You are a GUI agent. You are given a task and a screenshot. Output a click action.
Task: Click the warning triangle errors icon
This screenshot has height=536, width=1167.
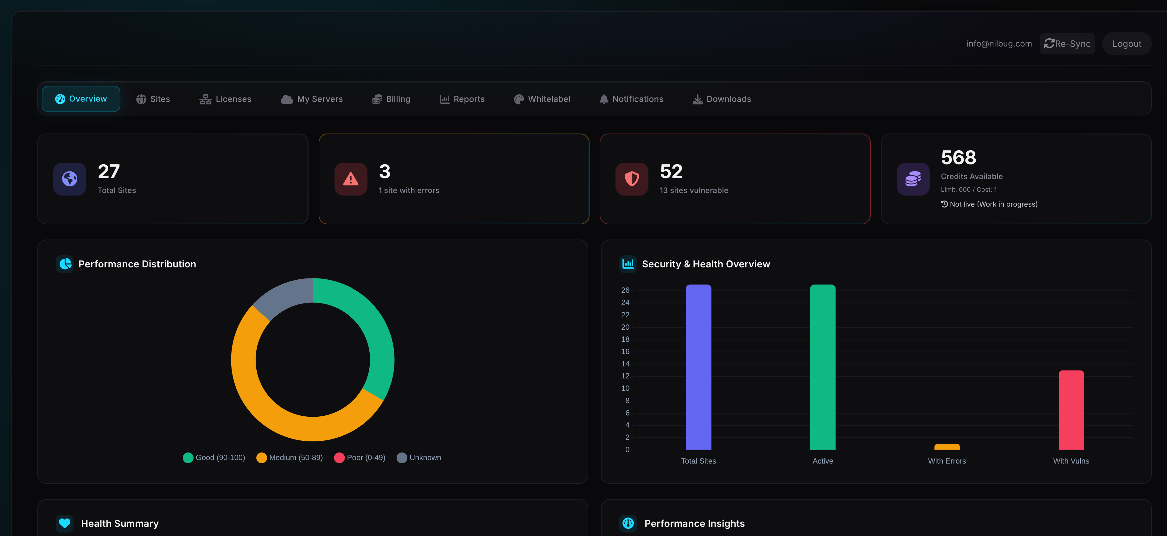coord(351,179)
